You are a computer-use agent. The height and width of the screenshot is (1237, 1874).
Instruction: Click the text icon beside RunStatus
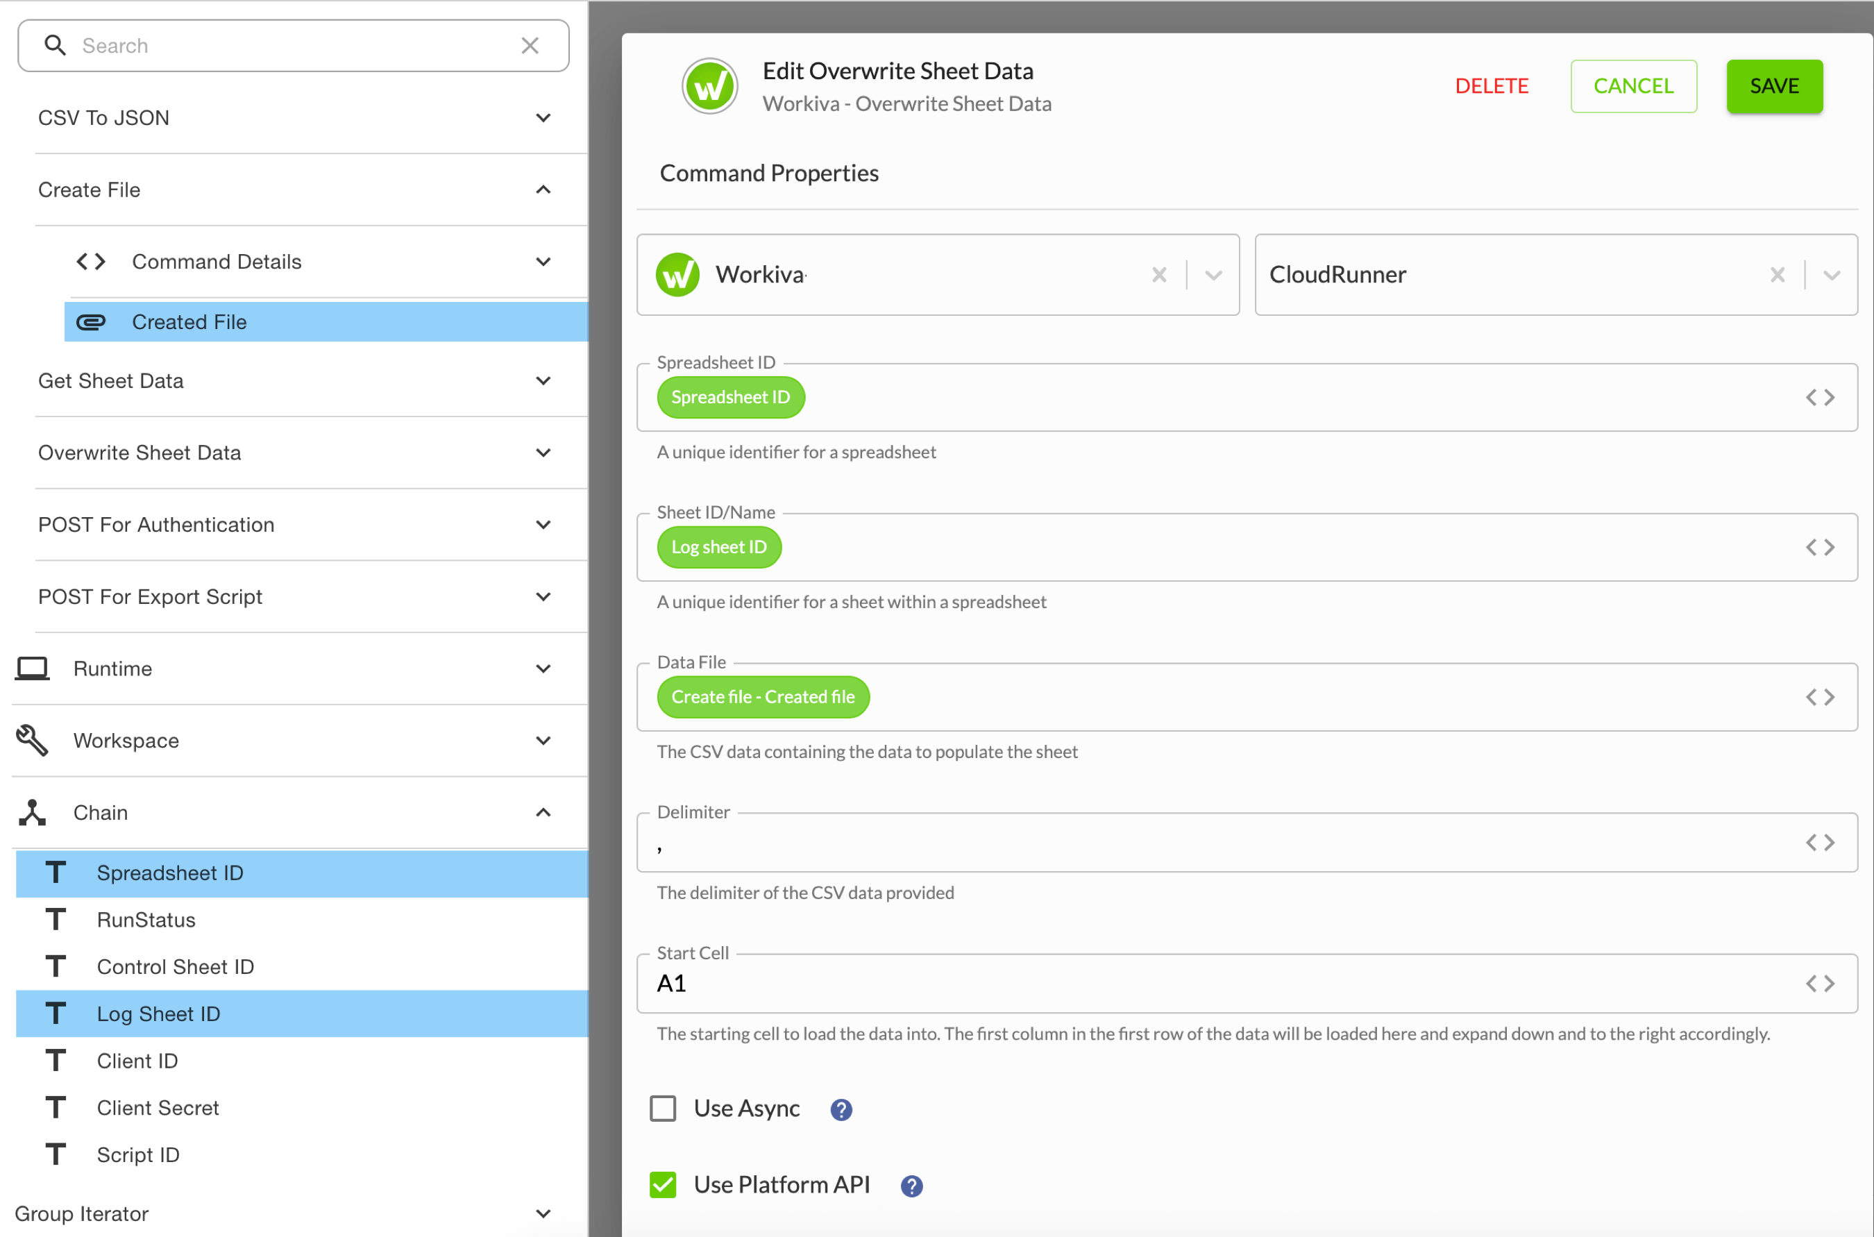click(x=56, y=919)
